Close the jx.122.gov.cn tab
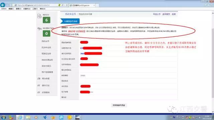Screen dimensions: 214x120 point(94,5)
